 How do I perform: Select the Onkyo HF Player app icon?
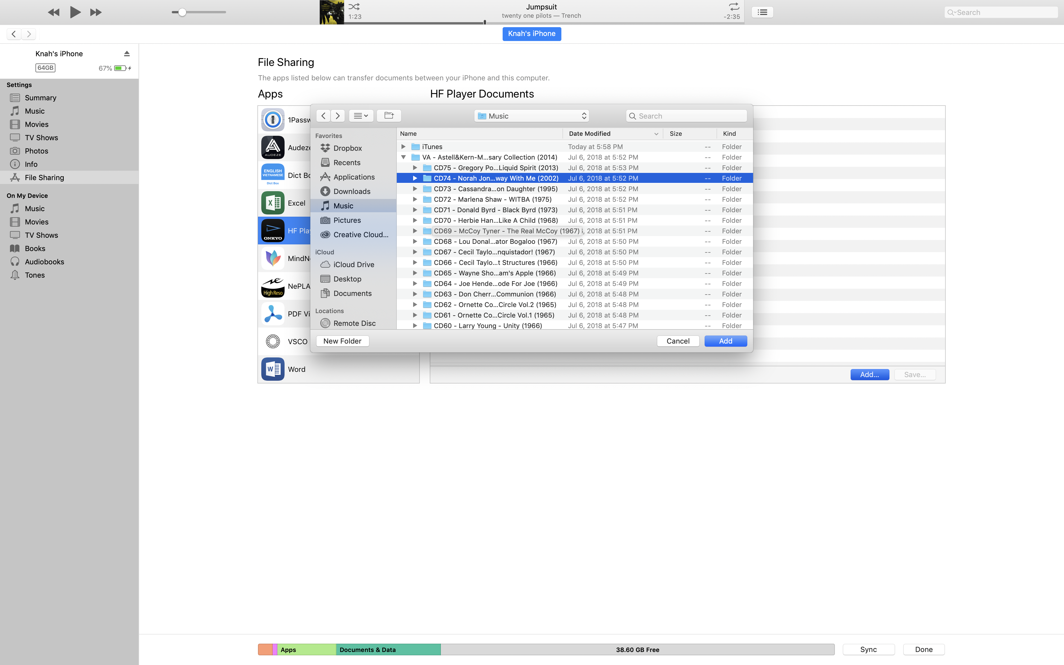click(273, 231)
